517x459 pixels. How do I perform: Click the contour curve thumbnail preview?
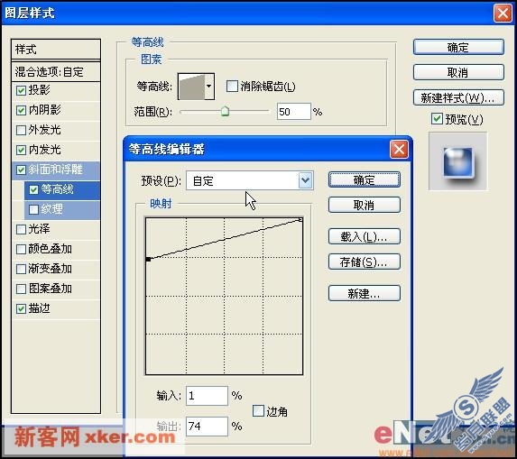191,87
